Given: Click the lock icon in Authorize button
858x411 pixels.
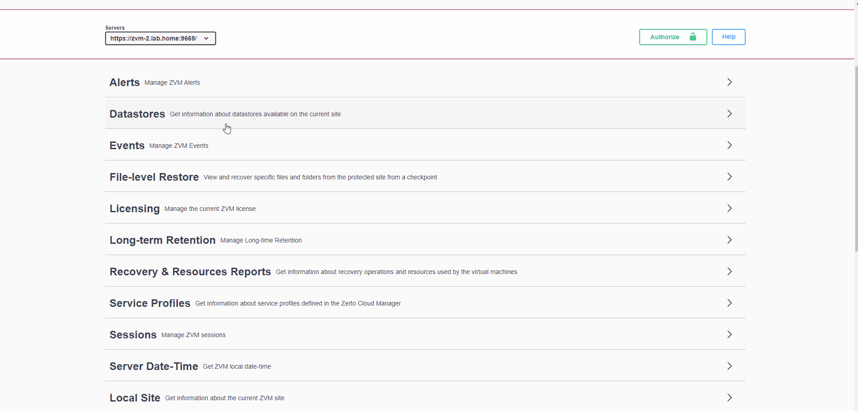Looking at the screenshot, I should pyautogui.click(x=692, y=37).
